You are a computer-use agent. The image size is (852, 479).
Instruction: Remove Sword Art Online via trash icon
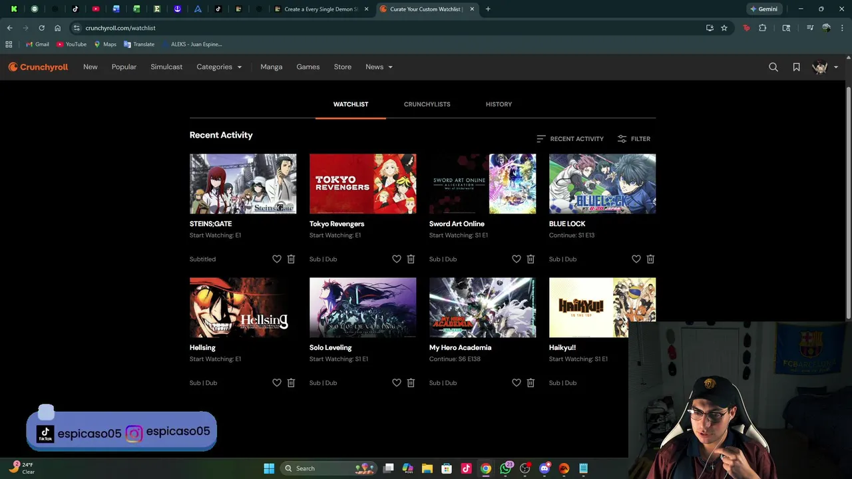531,259
